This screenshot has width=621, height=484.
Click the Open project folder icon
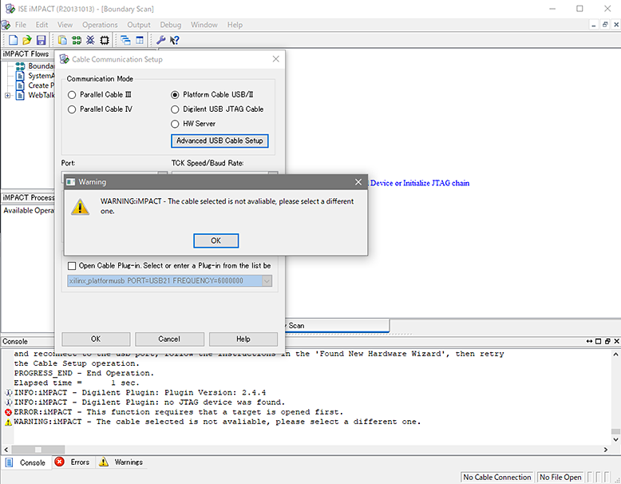click(27, 40)
